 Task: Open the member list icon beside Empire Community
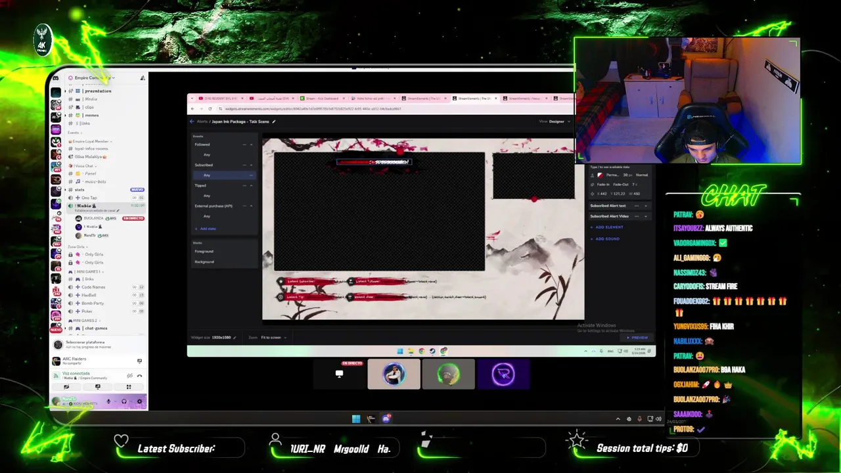coord(143,78)
